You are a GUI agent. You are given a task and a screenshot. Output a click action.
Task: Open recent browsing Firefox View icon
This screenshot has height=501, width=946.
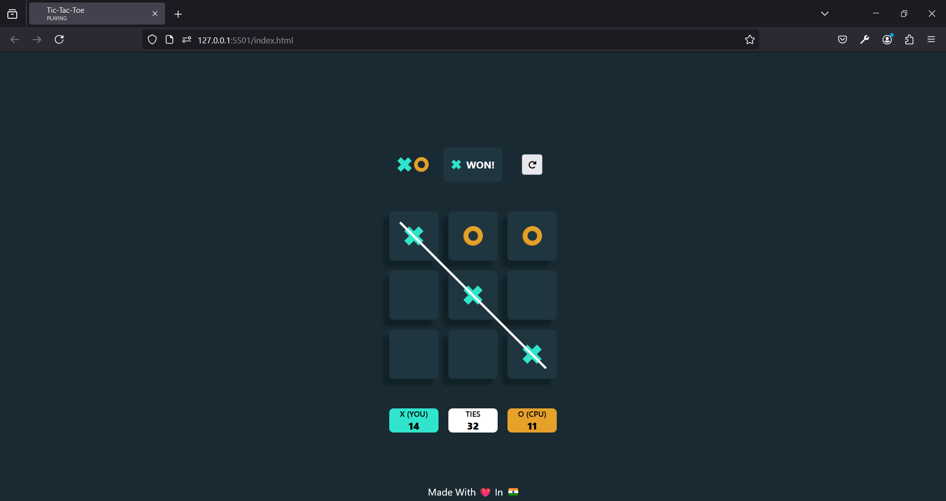pos(12,14)
